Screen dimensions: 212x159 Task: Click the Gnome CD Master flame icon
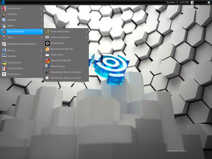point(47,61)
